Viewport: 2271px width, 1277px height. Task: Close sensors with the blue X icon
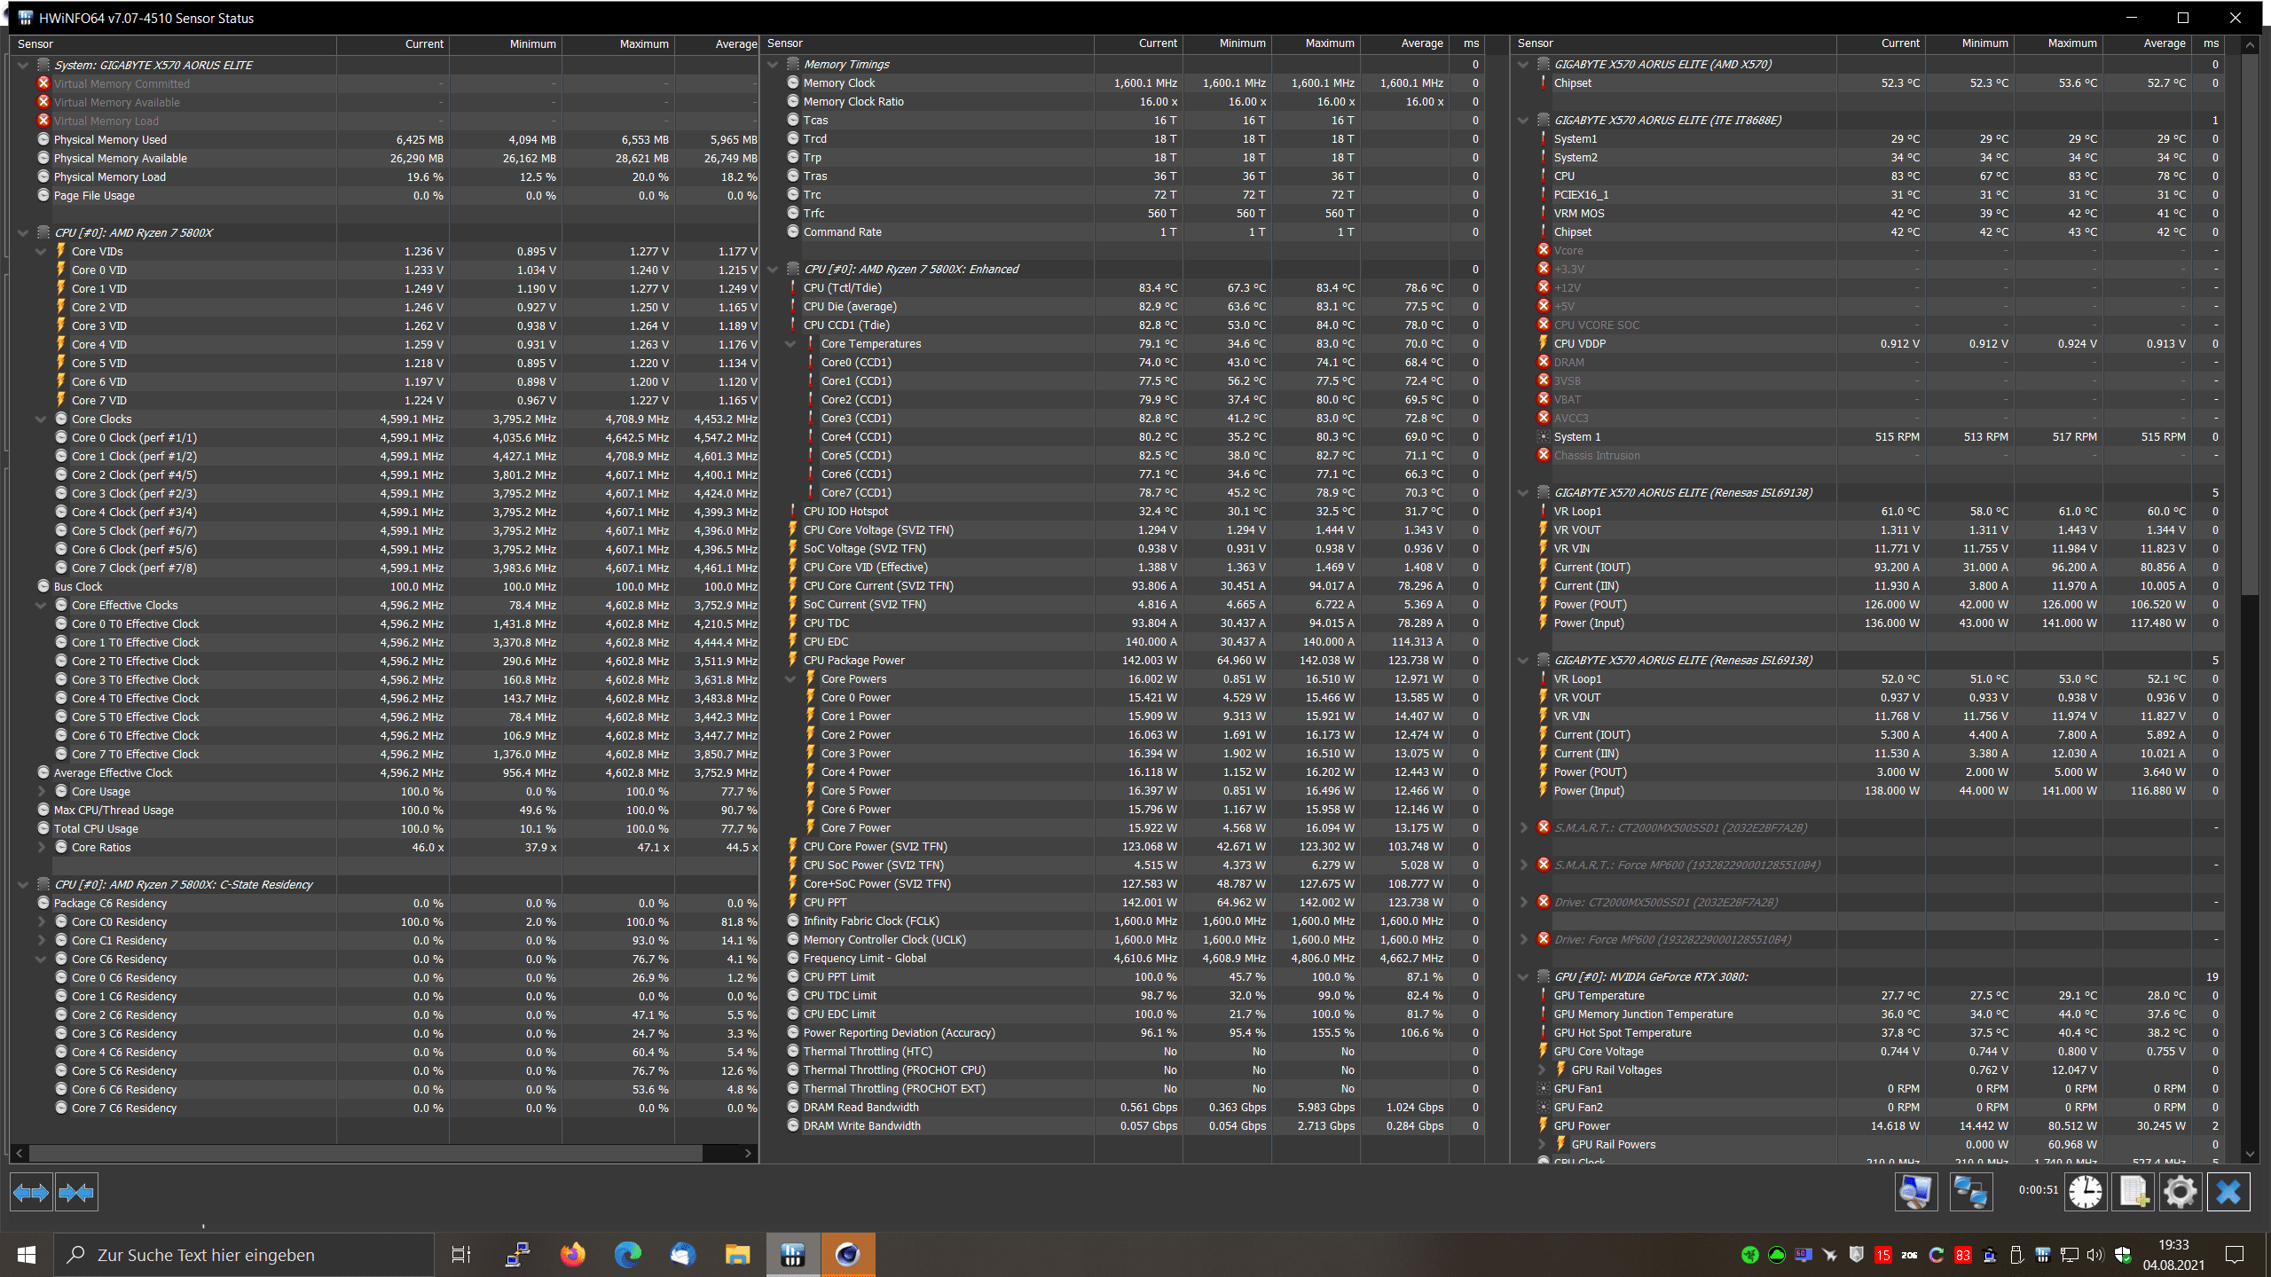(x=2228, y=1192)
